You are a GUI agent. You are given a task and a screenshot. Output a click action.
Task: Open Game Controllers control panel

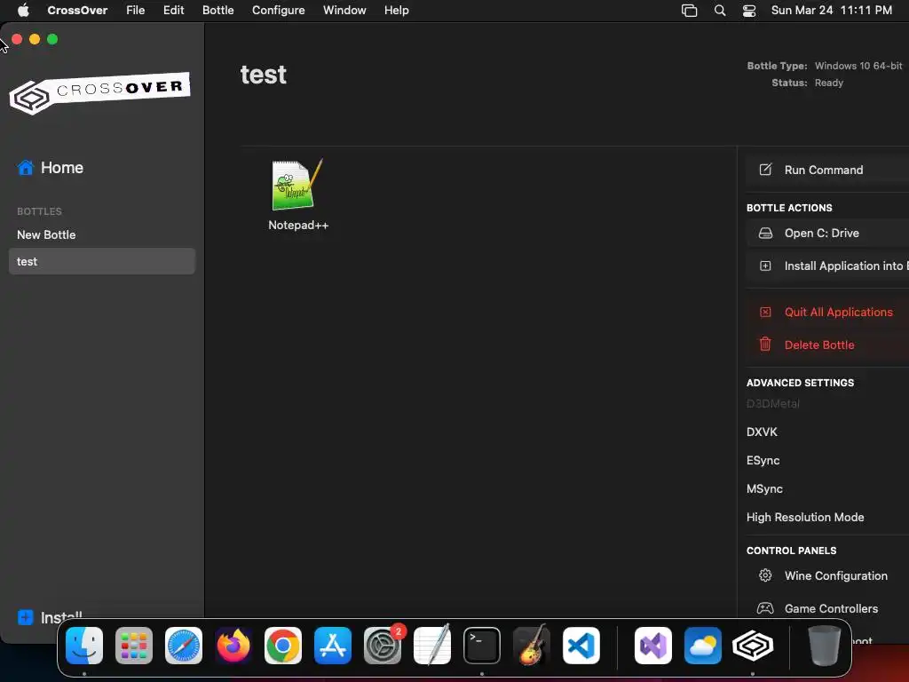point(827,608)
